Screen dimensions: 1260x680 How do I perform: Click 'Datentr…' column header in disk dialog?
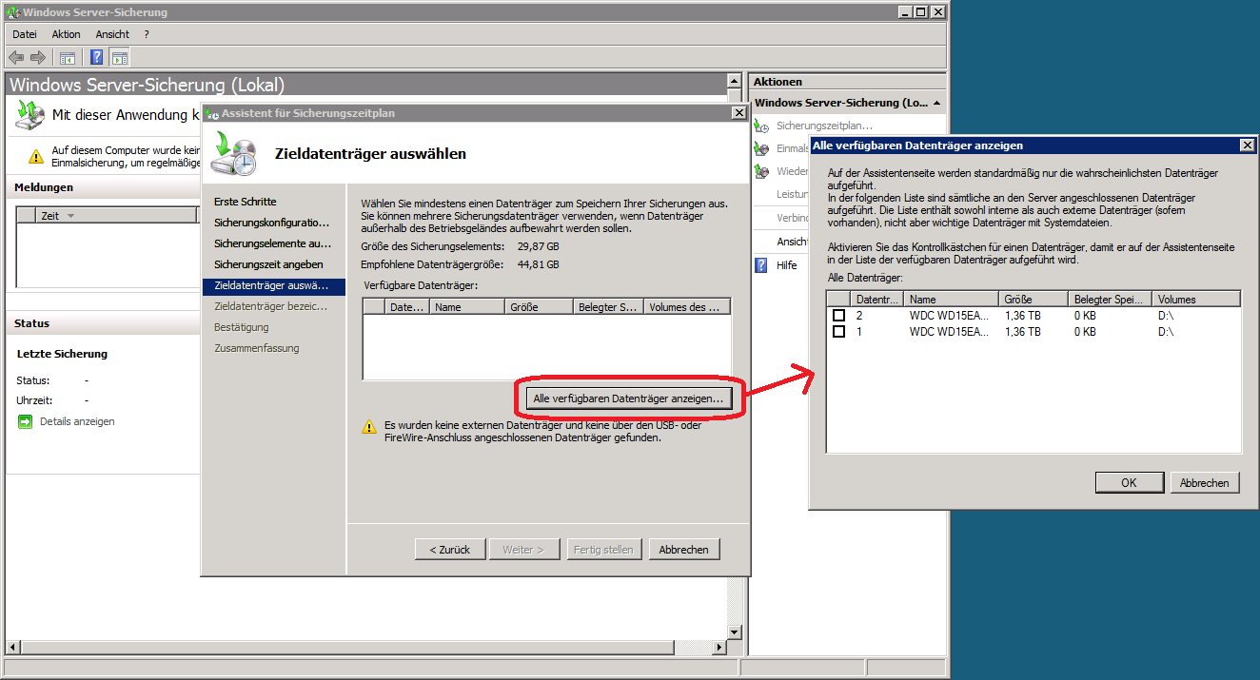point(877,299)
